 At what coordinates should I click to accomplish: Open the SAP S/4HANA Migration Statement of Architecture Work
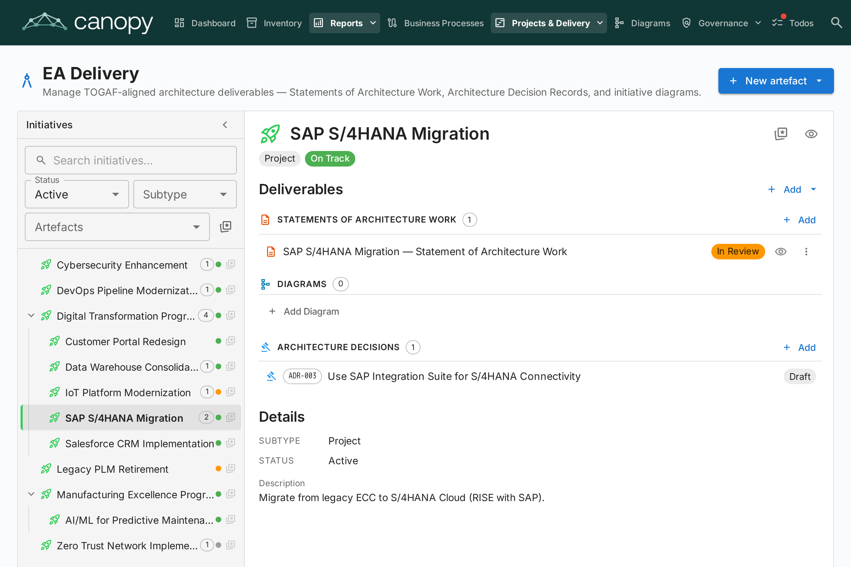point(425,252)
